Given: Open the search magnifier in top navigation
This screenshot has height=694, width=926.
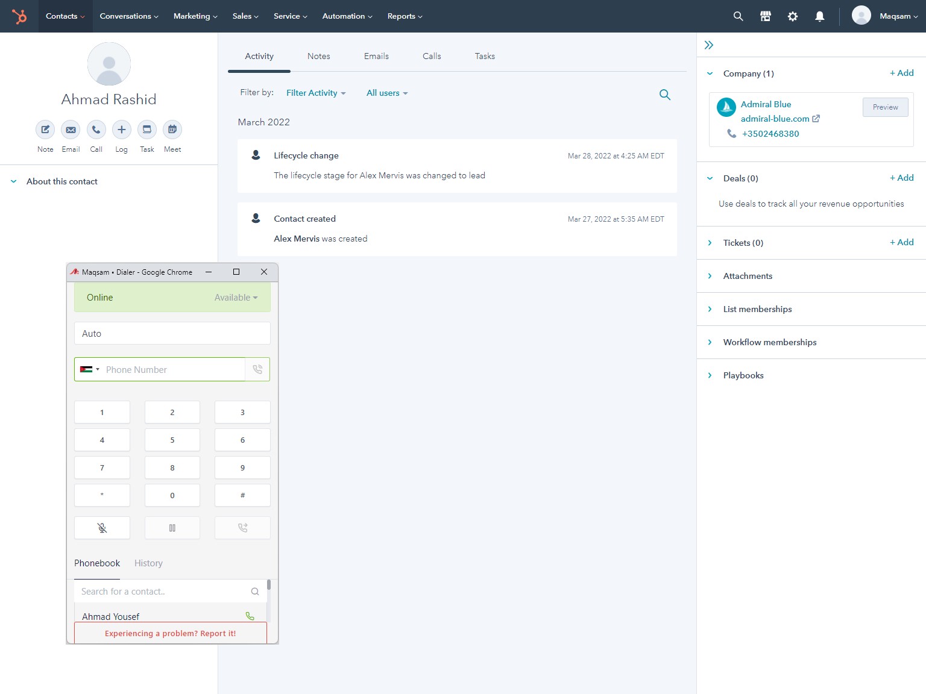Looking at the screenshot, I should pyautogui.click(x=738, y=16).
